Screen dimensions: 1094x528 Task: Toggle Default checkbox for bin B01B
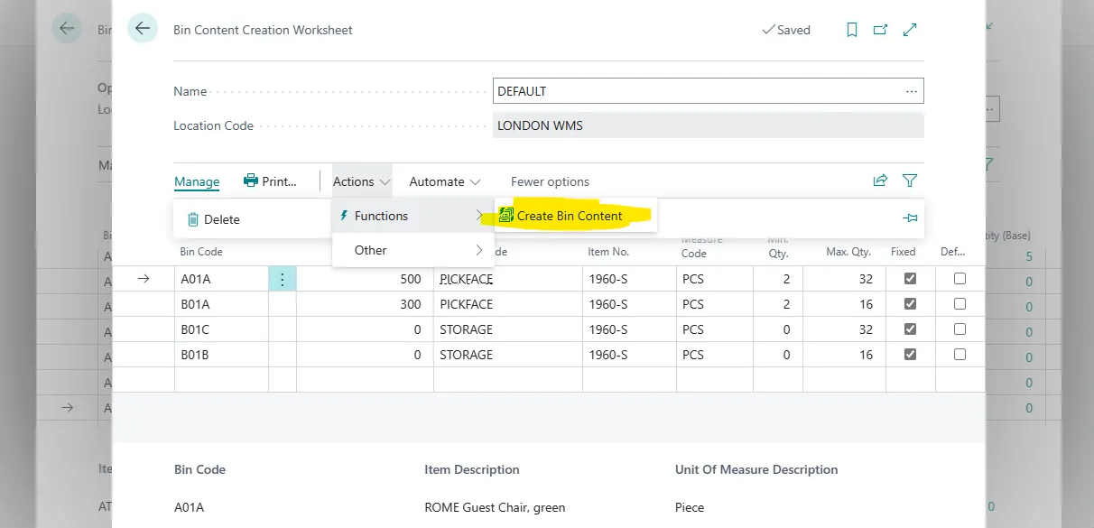coord(960,355)
